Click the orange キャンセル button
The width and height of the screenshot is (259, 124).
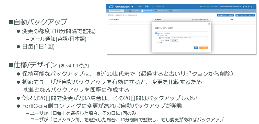[203, 48]
